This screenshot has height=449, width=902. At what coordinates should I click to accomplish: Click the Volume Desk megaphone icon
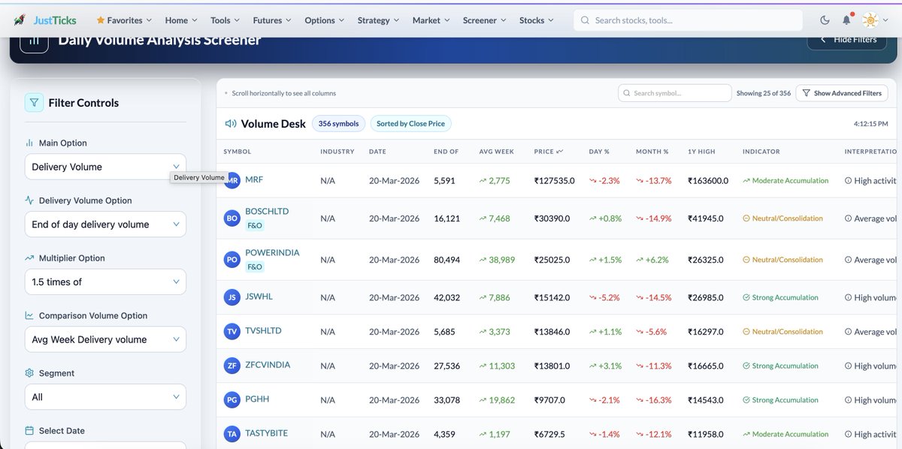pyautogui.click(x=231, y=123)
